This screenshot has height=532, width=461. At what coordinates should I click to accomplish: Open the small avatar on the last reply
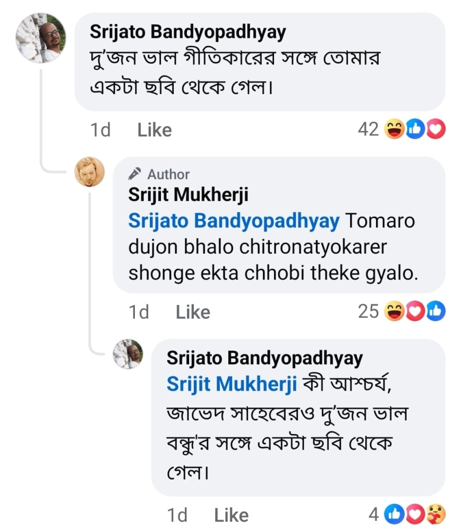[x=129, y=354]
